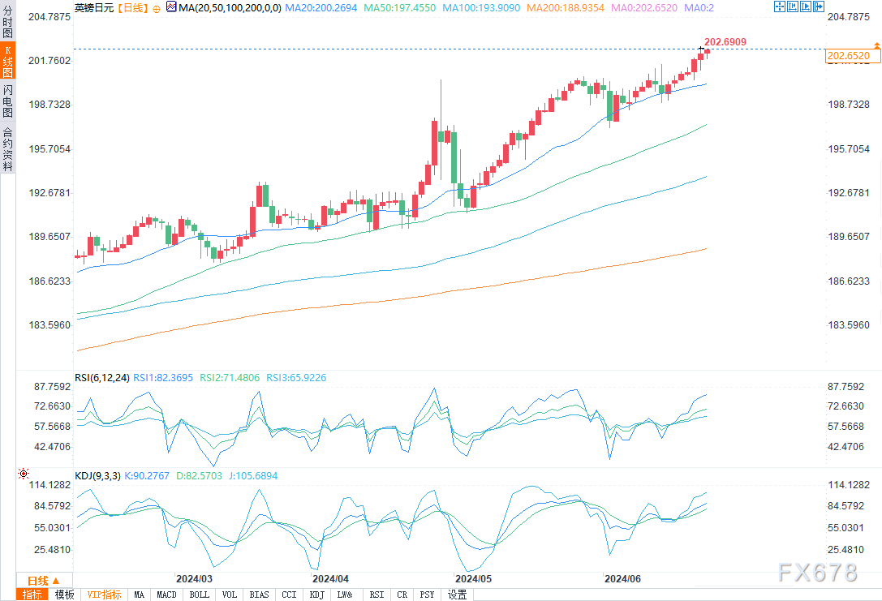Viewport: 882px width, 601px height.
Task: Select the 模板 bottom tab
Action: 65,595
